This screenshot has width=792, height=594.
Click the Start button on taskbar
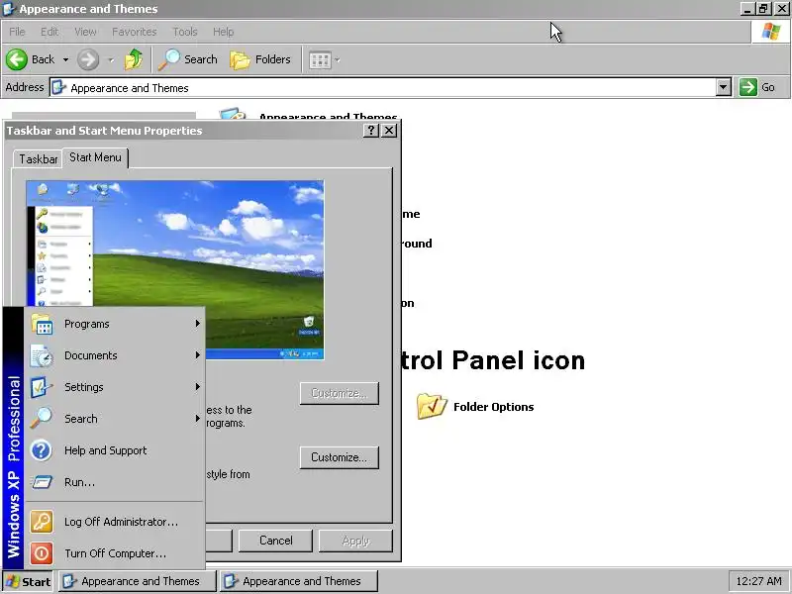[28, 581]
